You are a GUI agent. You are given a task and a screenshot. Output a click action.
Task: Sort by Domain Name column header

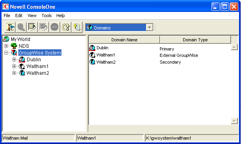tap(124, 40)
